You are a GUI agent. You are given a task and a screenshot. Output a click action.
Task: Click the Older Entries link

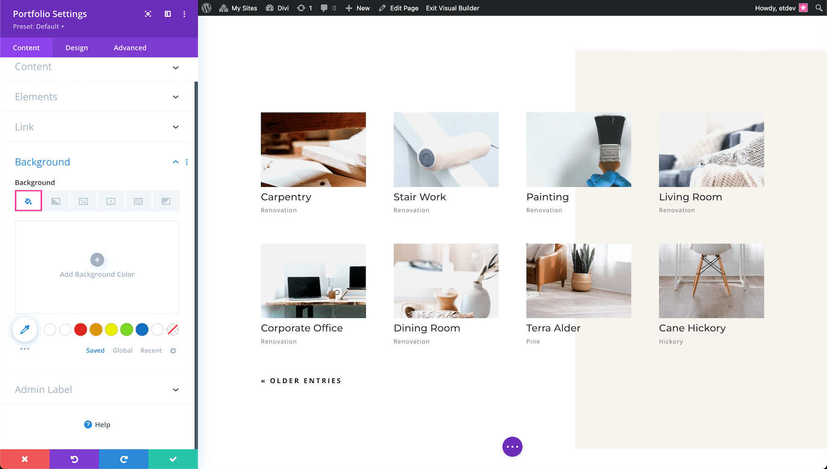301,380
